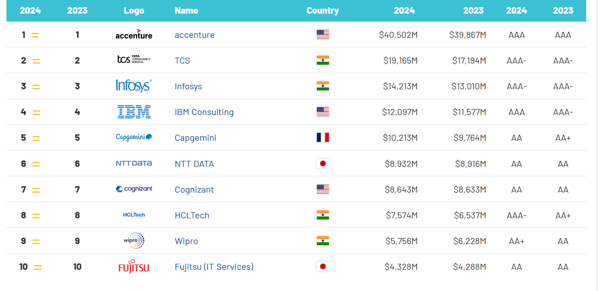The image size is (598, 291).
Task: Click the Accenture logo
Action: coord(134,34)
